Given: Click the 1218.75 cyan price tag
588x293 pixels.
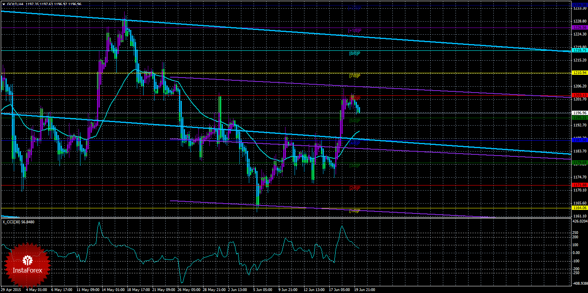Looking at the screenshot, I should tap(580, 50).
